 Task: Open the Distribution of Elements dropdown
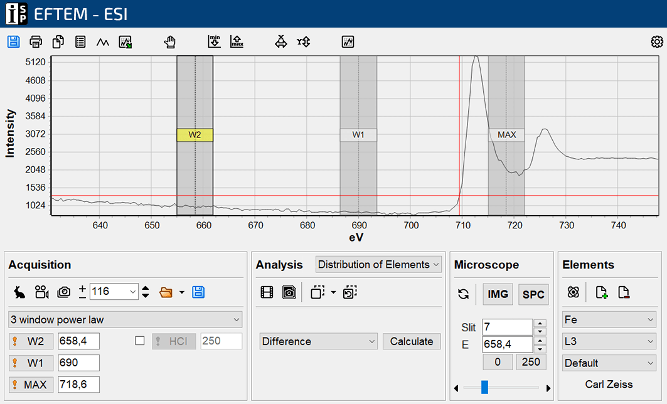378,265
